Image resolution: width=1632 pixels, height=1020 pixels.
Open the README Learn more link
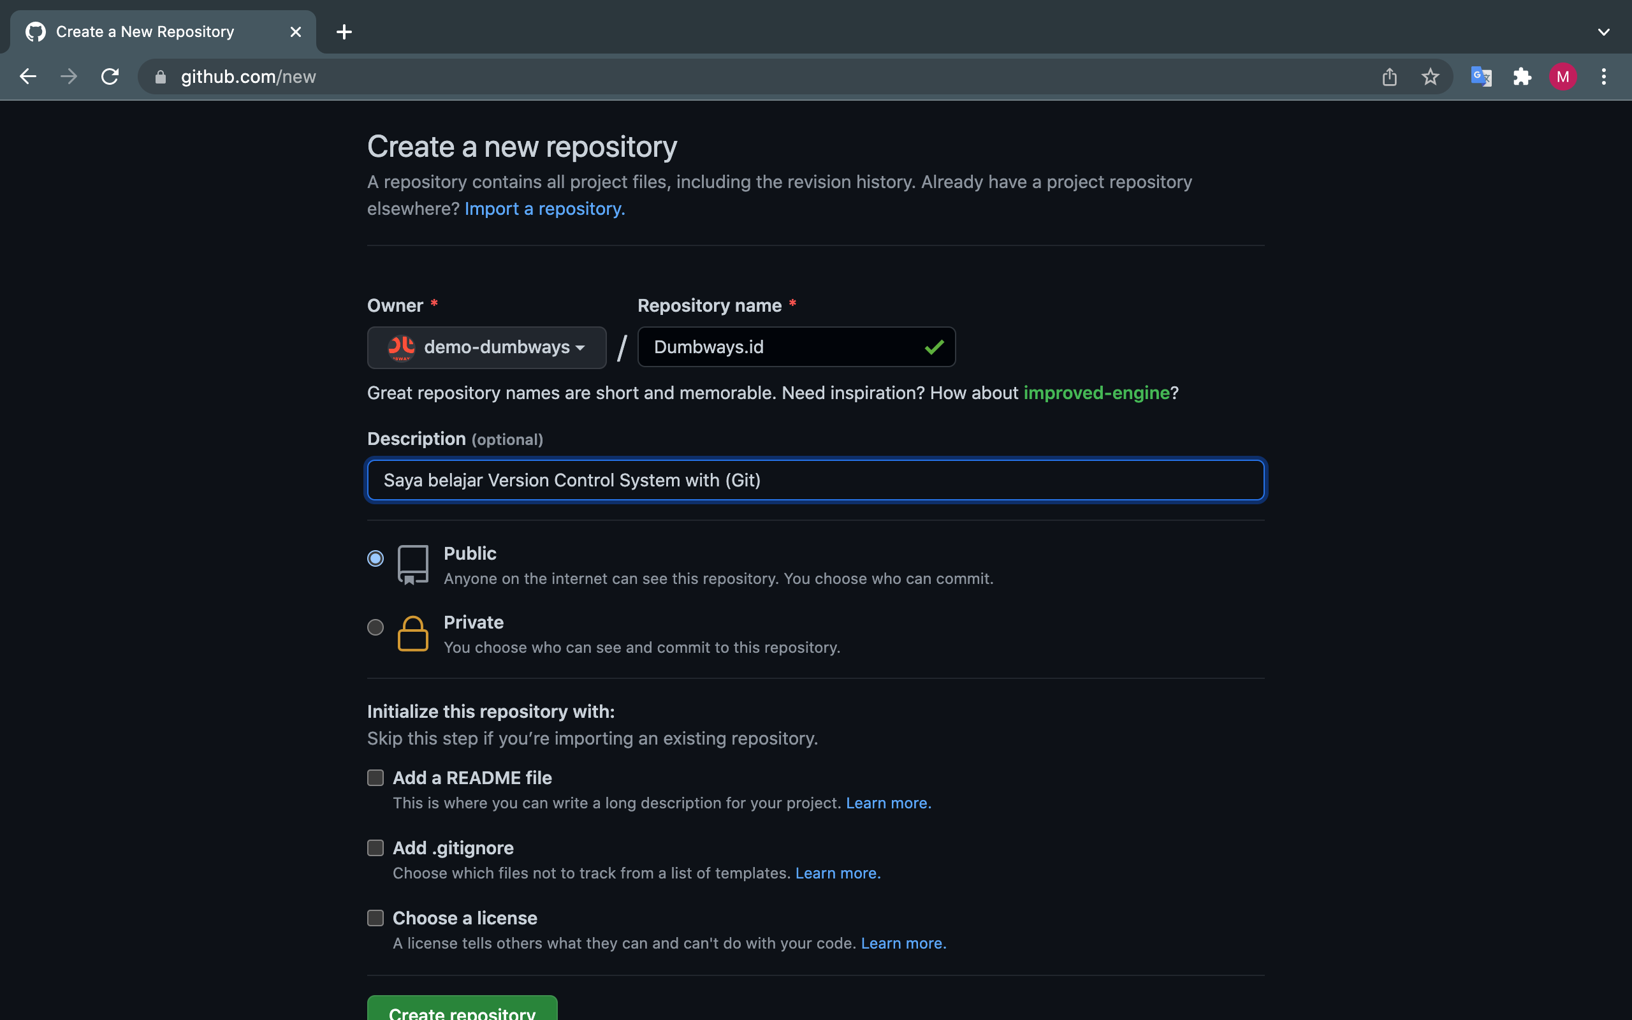pos(888,803)
